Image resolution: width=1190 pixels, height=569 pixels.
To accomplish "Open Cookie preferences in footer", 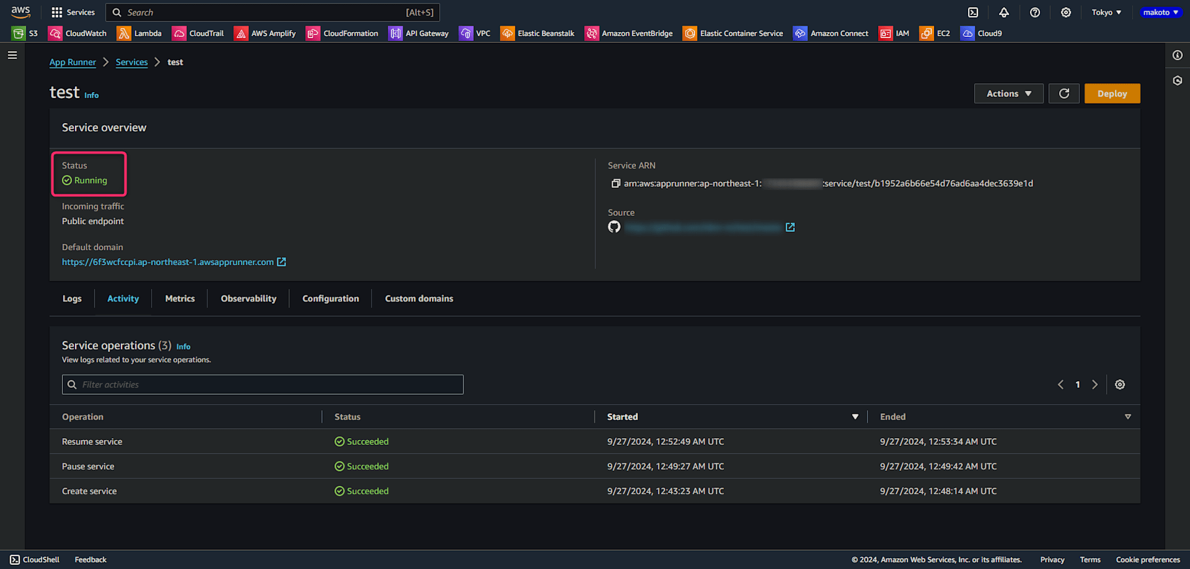I will pos(1148,559).
